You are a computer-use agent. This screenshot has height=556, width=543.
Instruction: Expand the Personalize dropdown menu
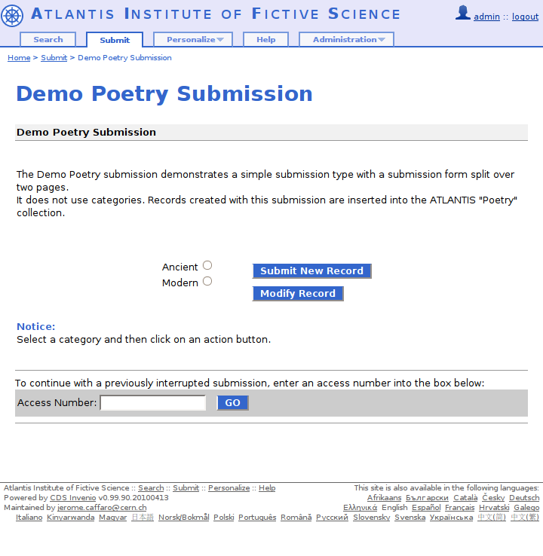coord(193,40)
